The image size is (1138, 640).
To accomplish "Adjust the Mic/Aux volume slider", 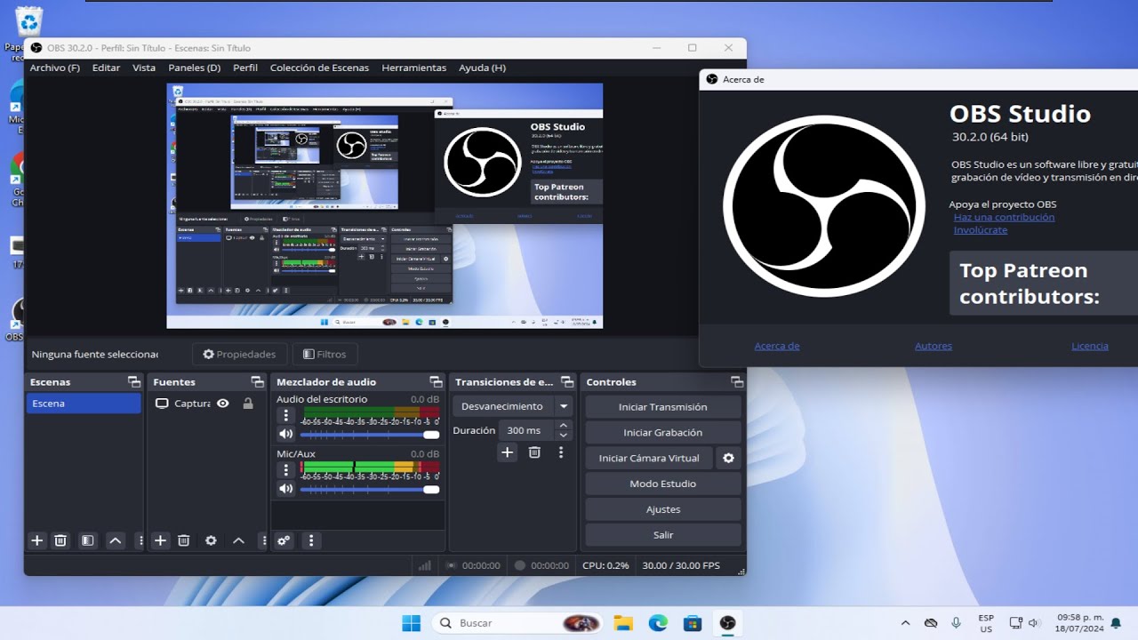I will (x=370, y=489).
